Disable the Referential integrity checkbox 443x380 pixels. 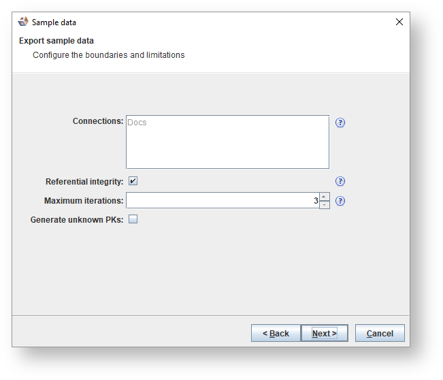click(x=133, y=181)
